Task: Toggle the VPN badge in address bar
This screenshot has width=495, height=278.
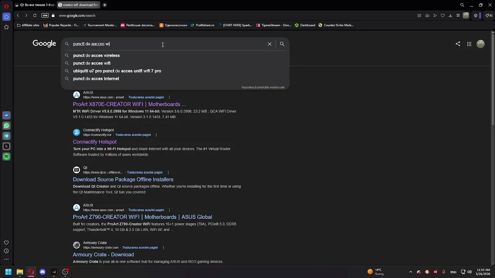Action: [x=45, y=15]
